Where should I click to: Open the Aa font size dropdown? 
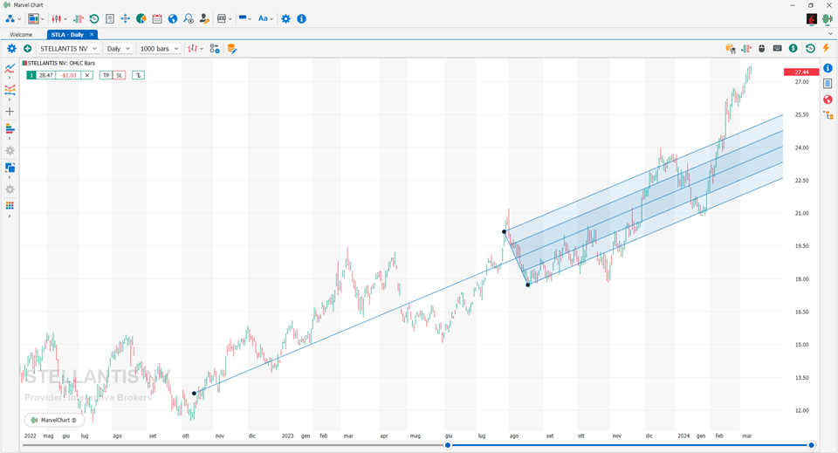point(265,18)
